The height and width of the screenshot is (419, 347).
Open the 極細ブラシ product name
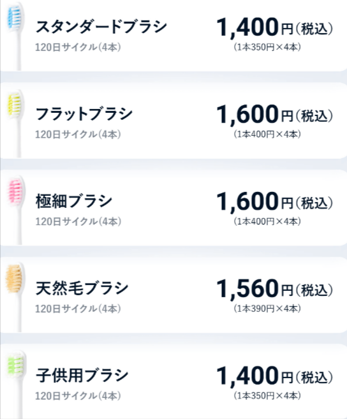pyautogui.click(x=74, y=201)
